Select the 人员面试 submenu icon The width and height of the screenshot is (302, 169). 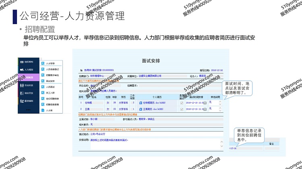pyautogui.click(x=43, y=86)
